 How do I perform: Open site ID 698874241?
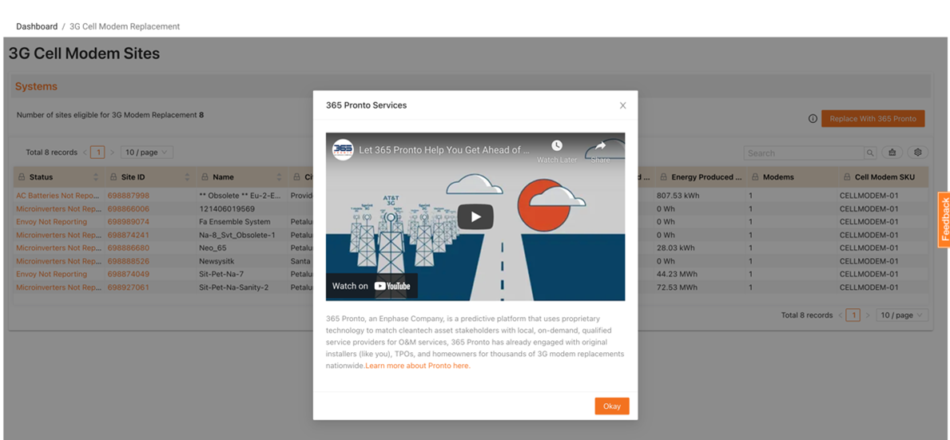pos(129,235)
